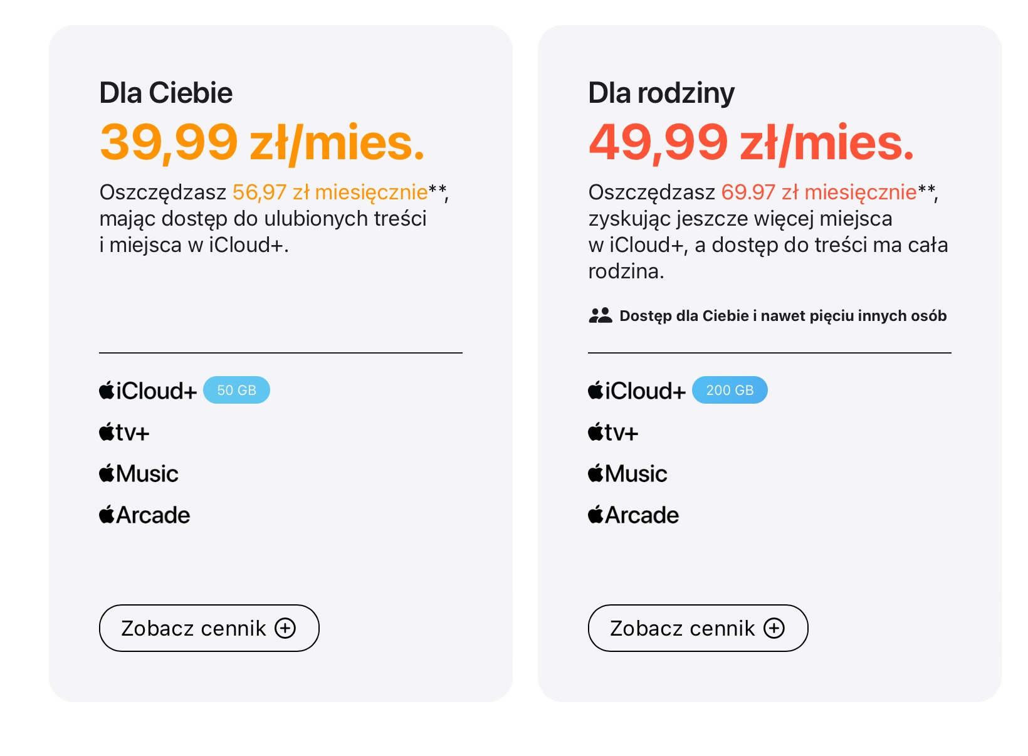Click plus circle icon in Dla Ciebie button

click(x=285, y=628)
